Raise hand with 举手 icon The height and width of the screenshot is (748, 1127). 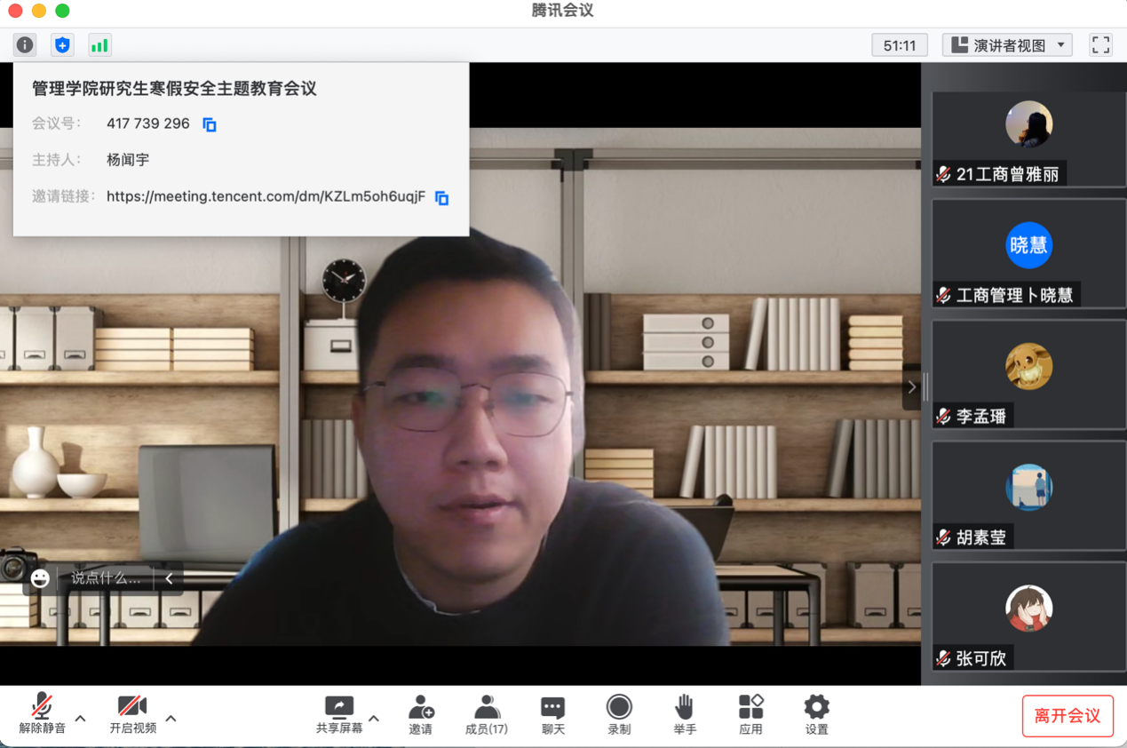684,714
